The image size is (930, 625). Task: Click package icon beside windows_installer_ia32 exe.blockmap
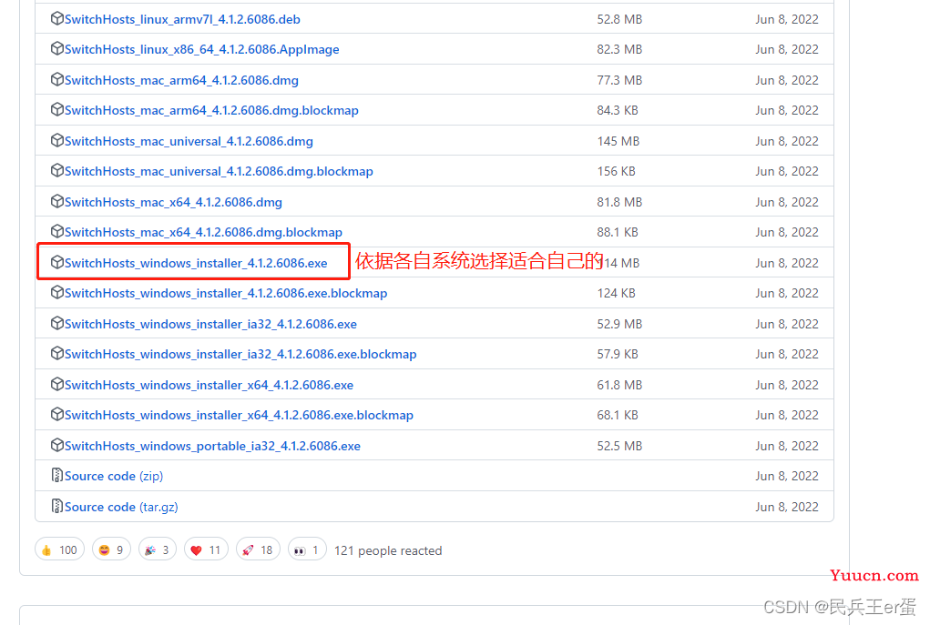click(x=57, y=353)
